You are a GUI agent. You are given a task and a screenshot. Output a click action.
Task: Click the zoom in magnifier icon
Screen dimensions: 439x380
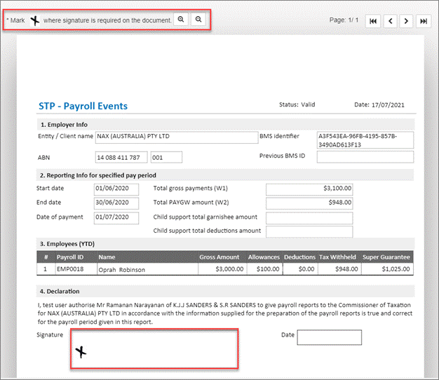(x=181, y=20)
